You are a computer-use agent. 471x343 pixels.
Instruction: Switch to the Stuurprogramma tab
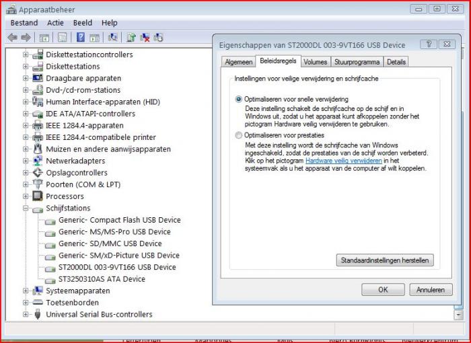click(x=357, y=62)
